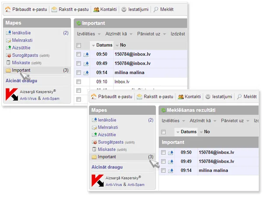Click the Aizsūtītie sent icon in upper window
Screen dimensions: 263x197
point(8,47)
